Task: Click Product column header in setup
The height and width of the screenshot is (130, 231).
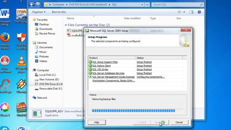Action: point(112,58)
